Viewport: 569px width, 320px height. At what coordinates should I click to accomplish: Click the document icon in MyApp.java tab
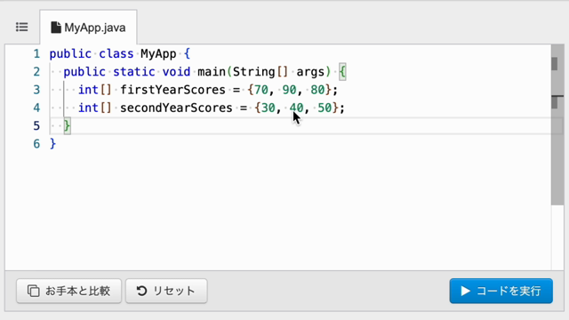tap(55, 28)
